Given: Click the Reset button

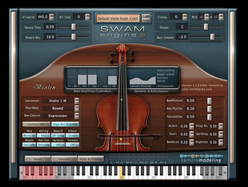Looking at the screenshot, I should click(x=38, y=159).
